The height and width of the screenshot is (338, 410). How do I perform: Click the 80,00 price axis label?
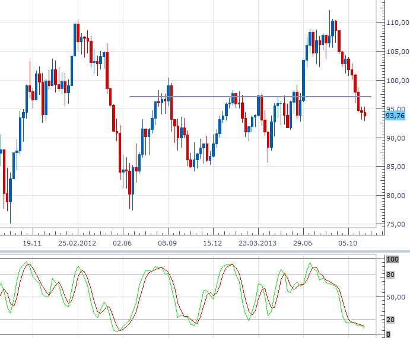coord(396,196)
